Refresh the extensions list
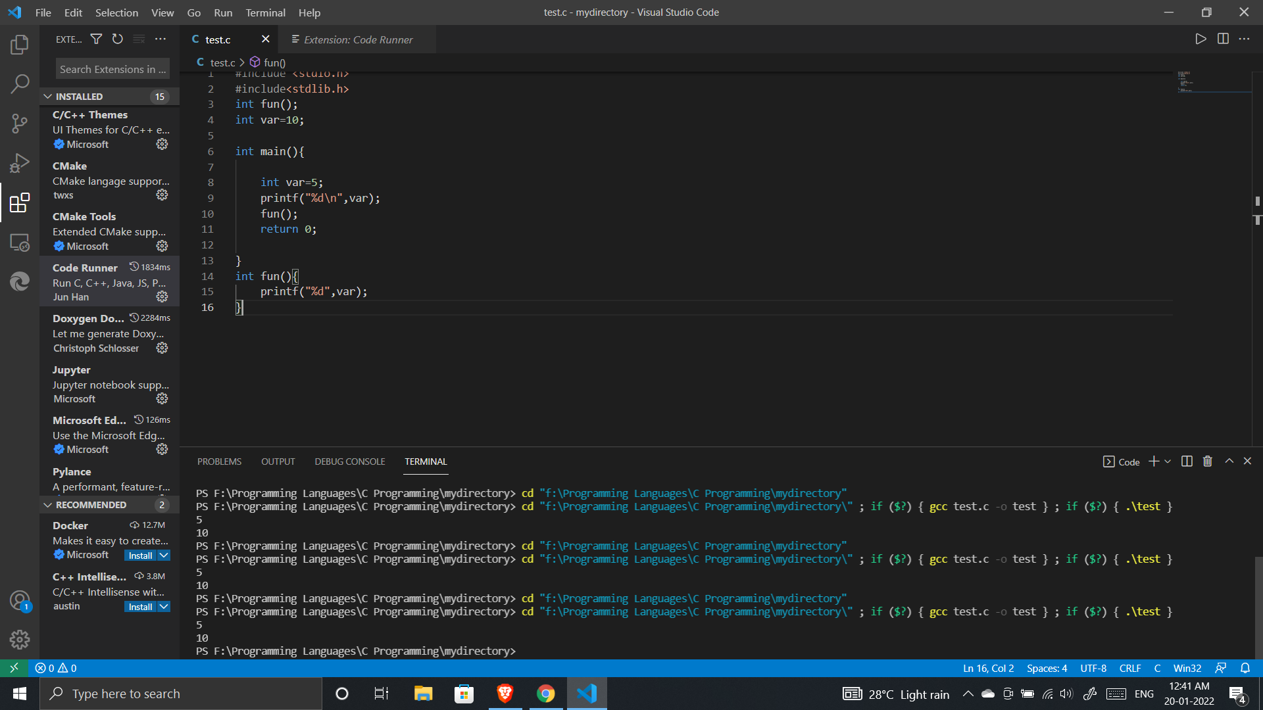The height and width of the screenshot is (710, 1263). point(117,39)
